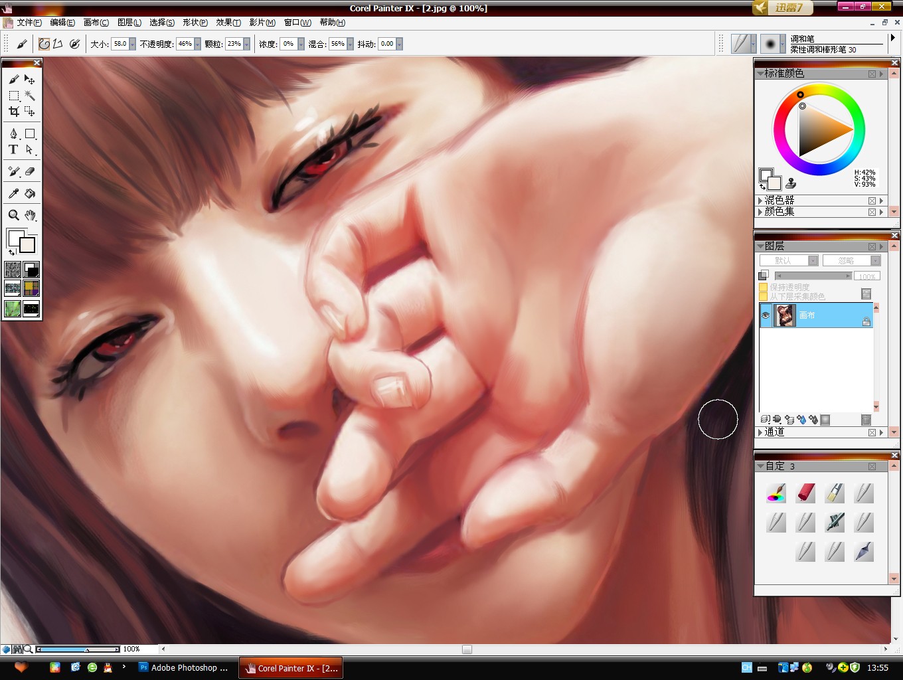Screen dimensions: 903x680
Task: Enable the 保持透明度 checkbox
Action: (x=764, y=288)
